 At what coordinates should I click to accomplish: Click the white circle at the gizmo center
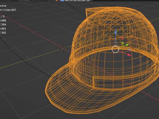[115, 49]
